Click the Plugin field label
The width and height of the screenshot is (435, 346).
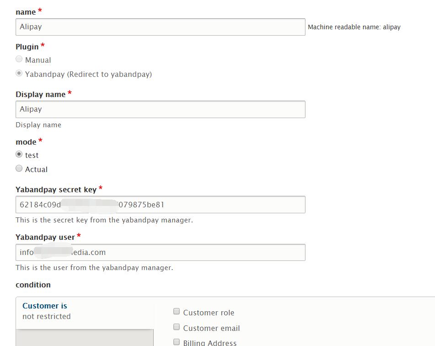coord(27,47)
